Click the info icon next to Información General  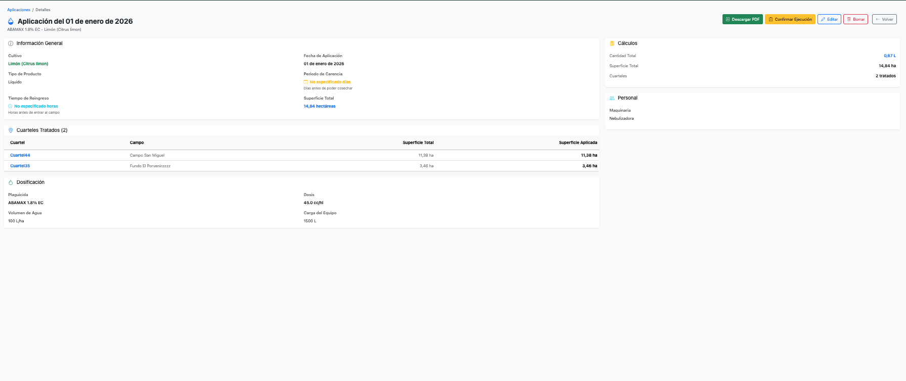(11, 43)
